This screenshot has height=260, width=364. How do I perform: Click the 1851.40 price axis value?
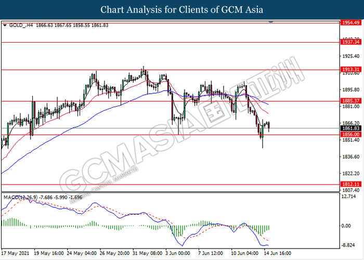[351, 140]
